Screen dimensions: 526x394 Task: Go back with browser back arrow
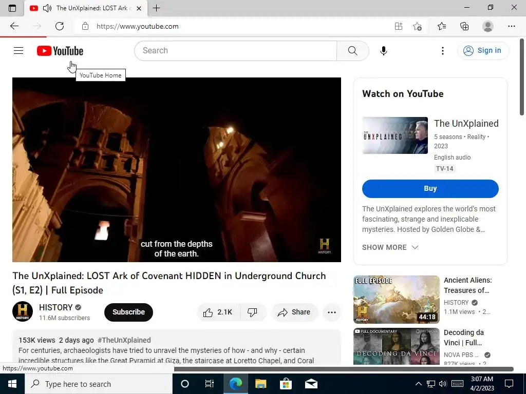pyautogui.click(x=14, y=26)
